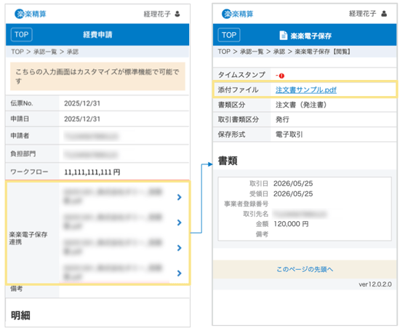Image resolution: width=400 pixels, height=328 pixels.
Task: Go to 承認一覧 breadcrumb in right screen
Action: pyautogui.click(x=252, y=52)
